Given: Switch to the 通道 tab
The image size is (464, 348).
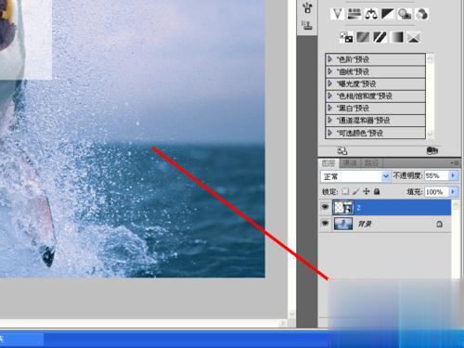Looking at the screenshot, I should click(350, 162).
